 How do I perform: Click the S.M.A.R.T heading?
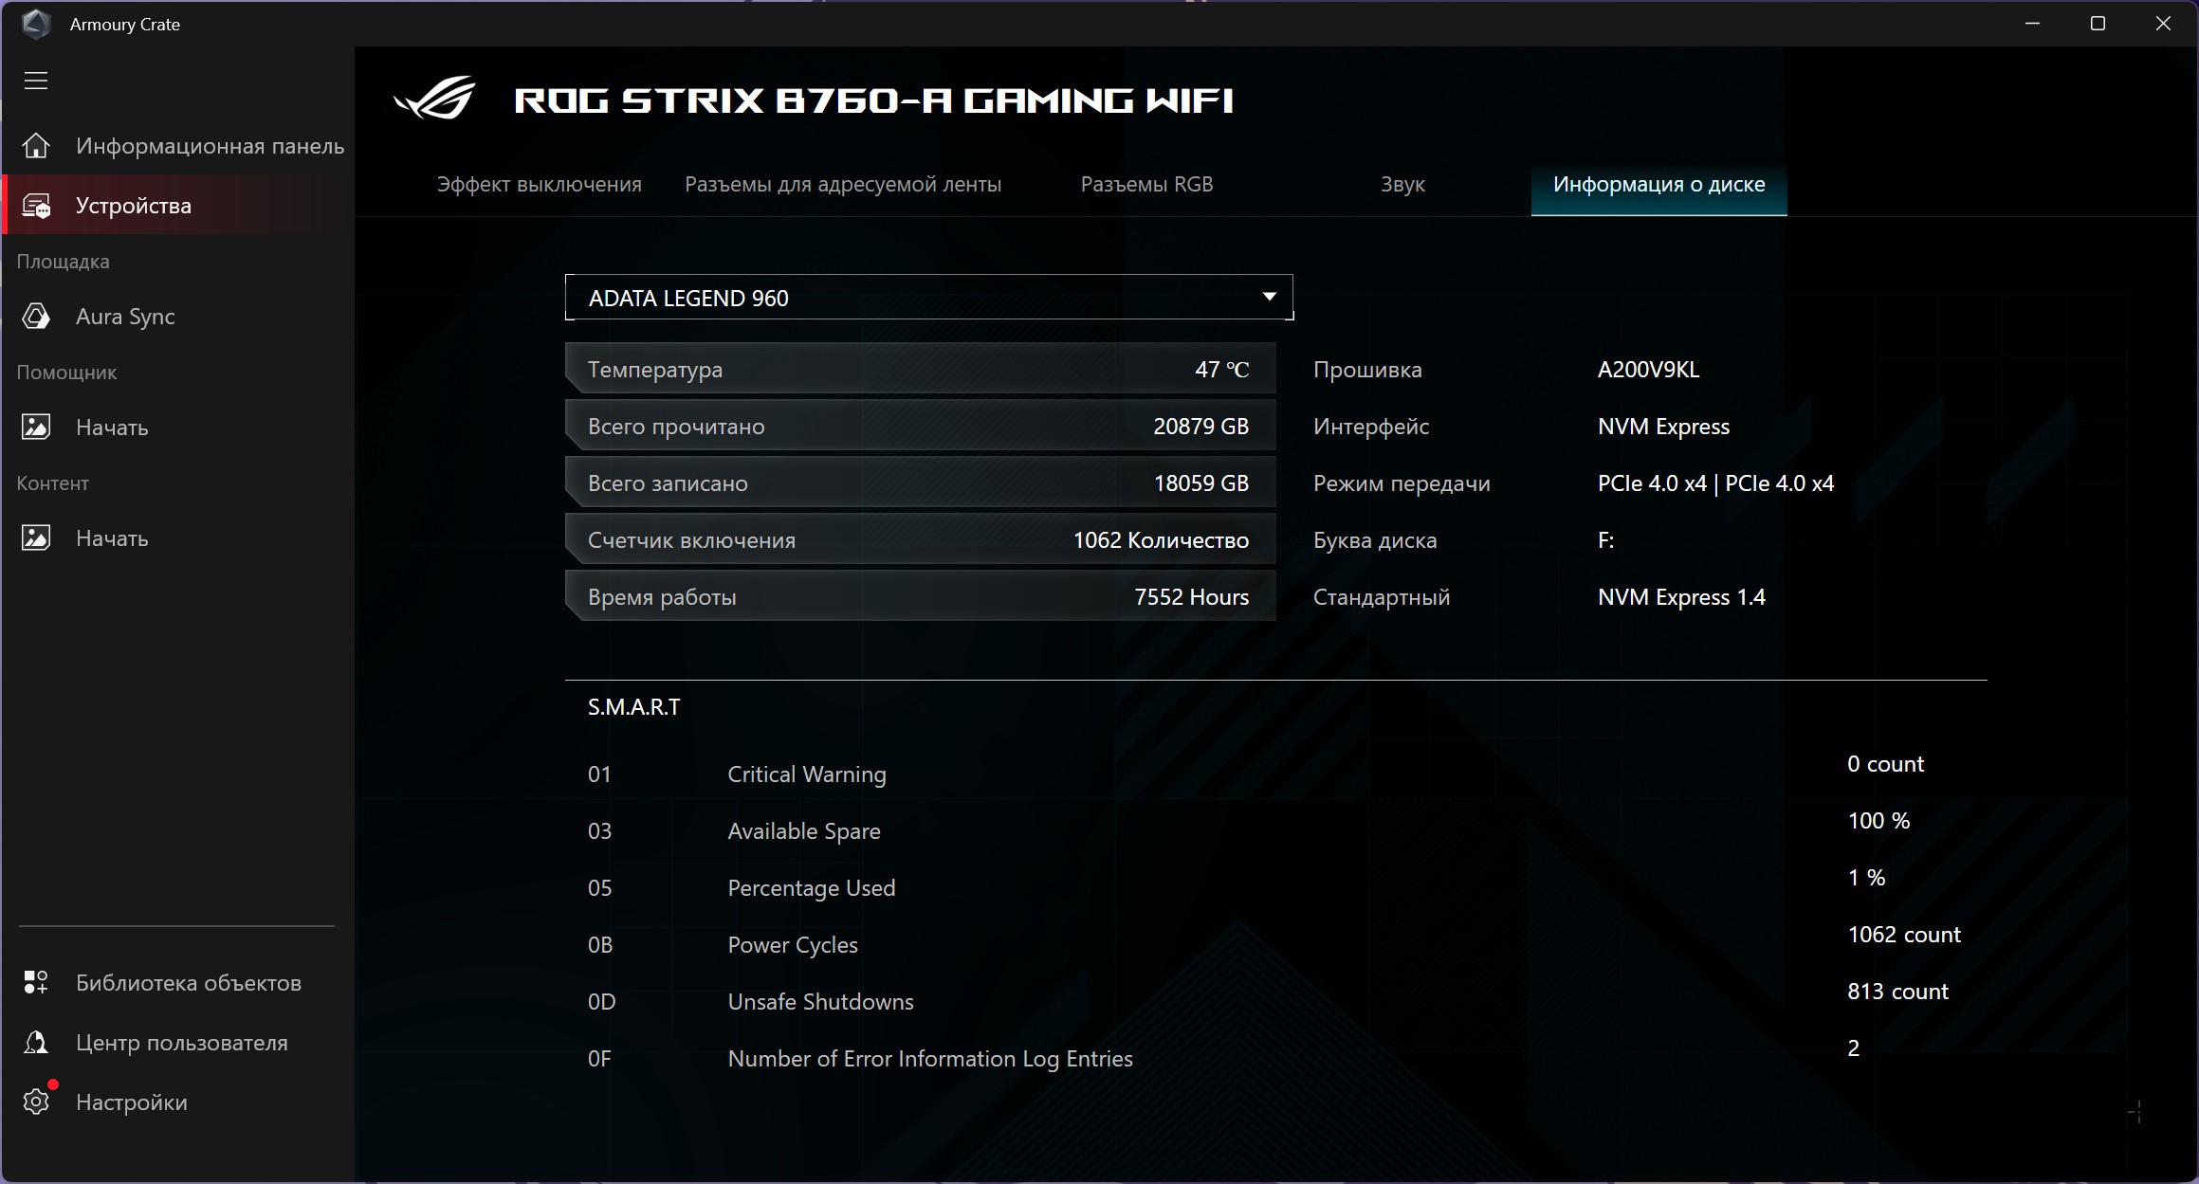coord(634,707)
